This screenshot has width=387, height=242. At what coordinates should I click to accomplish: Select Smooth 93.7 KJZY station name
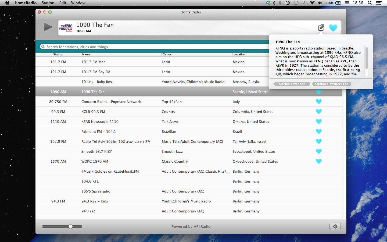click(96, 151)
